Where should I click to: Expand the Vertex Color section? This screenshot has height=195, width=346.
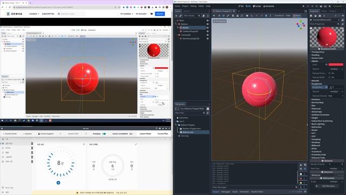click(317, 58)
